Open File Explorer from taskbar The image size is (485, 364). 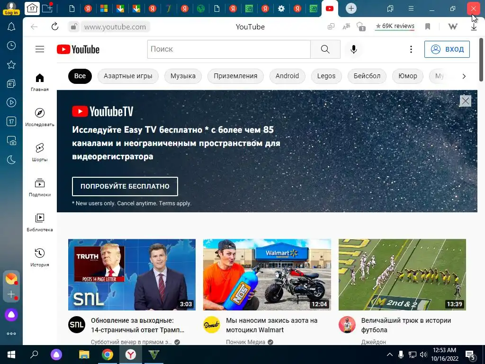[x=84, y=355]
